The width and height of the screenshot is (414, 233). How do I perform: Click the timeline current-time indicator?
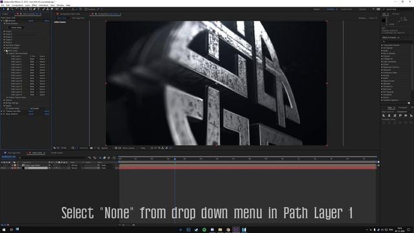pyautogui.click(x=175, y=159)
